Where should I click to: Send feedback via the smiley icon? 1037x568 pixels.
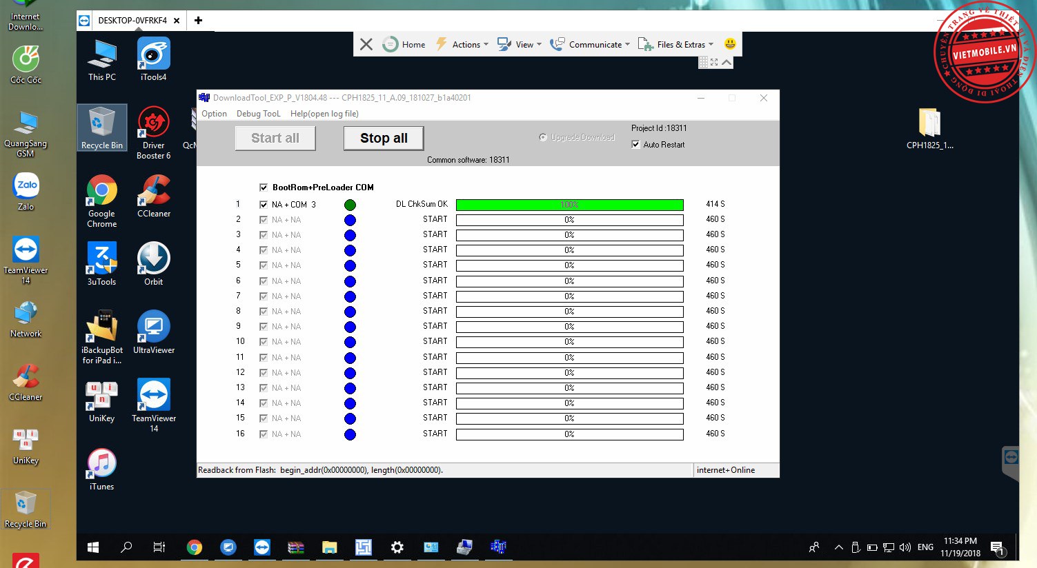pyautogui.click(x=730, y=43)
